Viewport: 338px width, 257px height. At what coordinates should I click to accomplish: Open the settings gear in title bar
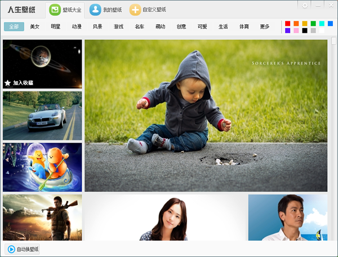coord(305,5)
